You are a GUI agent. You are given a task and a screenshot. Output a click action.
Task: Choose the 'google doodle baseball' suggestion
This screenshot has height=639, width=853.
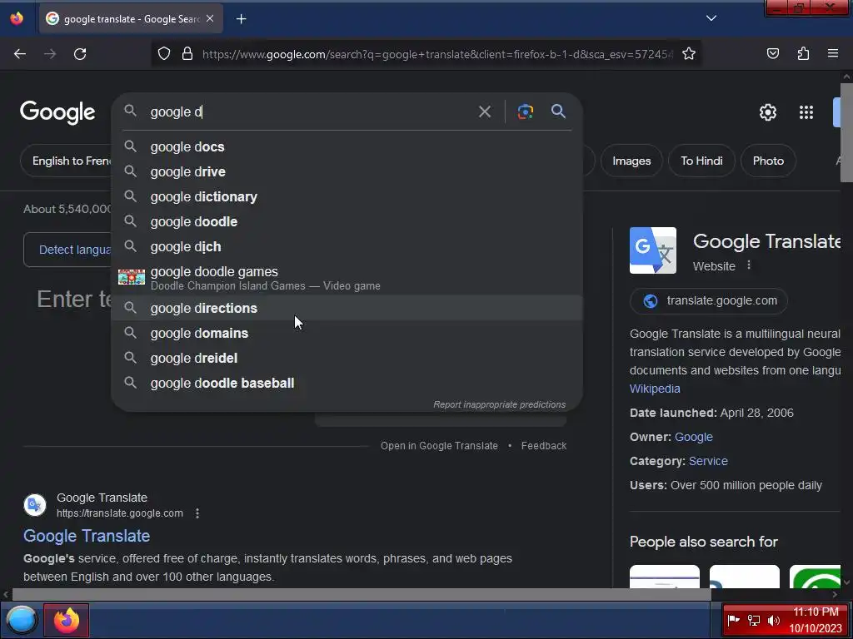[347, 383]
